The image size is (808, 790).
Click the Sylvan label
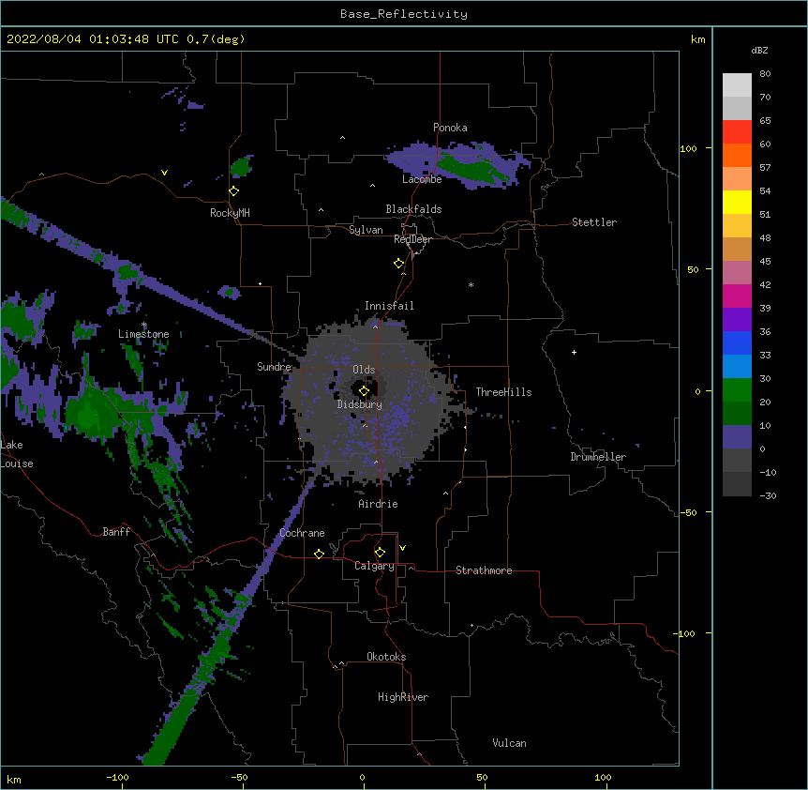[x=366, y=230]
